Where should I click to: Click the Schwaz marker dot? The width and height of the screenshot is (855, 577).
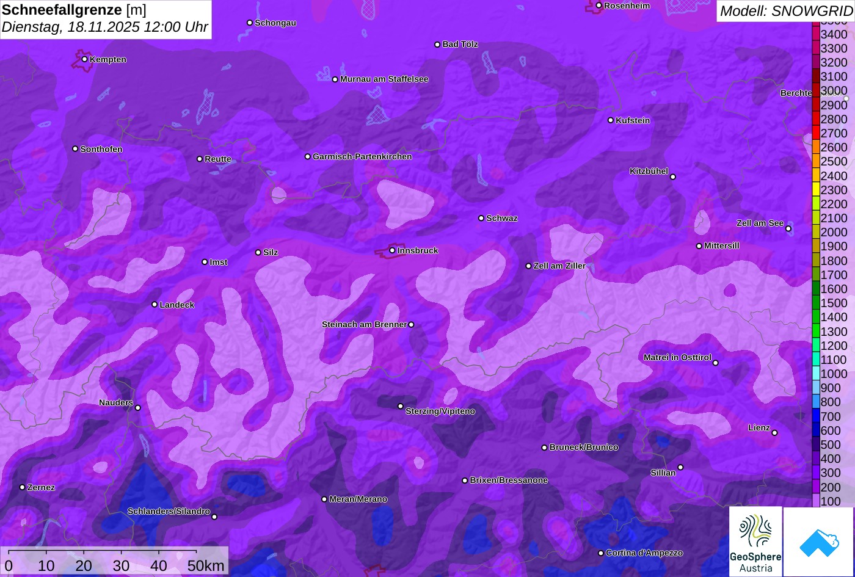click(481, 218)
